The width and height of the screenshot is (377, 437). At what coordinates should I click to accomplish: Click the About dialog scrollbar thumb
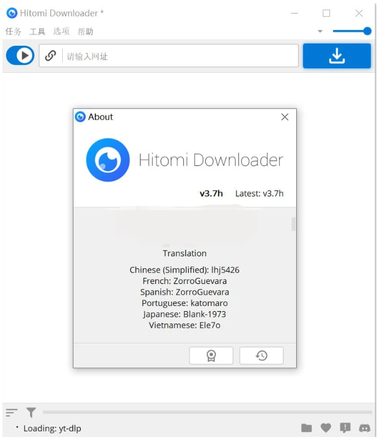[293, 224]
